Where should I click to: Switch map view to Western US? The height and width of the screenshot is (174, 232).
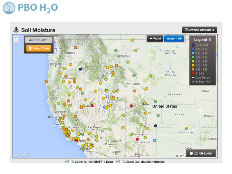(x=174, y=39)
